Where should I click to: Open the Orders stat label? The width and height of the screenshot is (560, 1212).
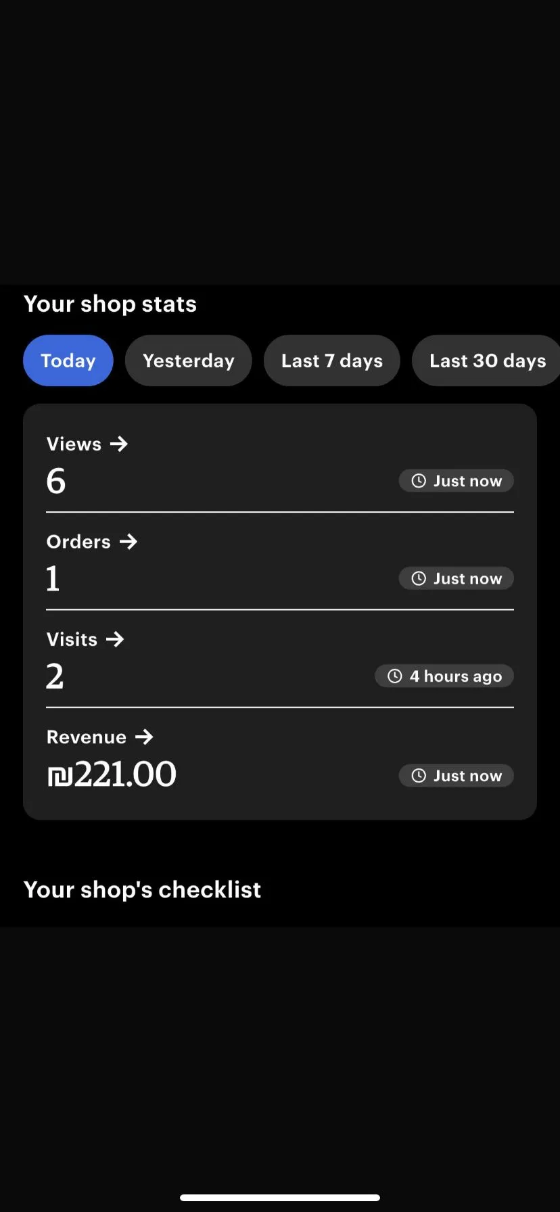coord(78,542)
